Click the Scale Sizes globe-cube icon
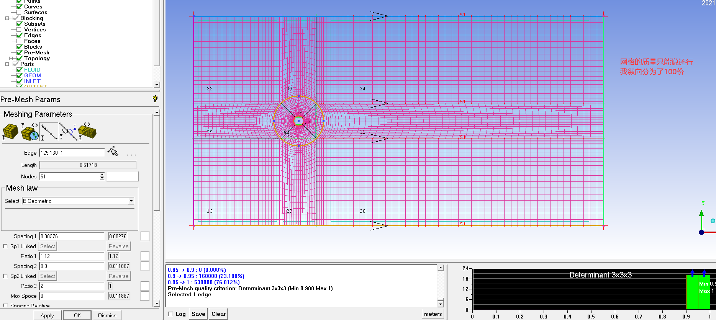The image size is (716, 320). click(x=30, y=132)
